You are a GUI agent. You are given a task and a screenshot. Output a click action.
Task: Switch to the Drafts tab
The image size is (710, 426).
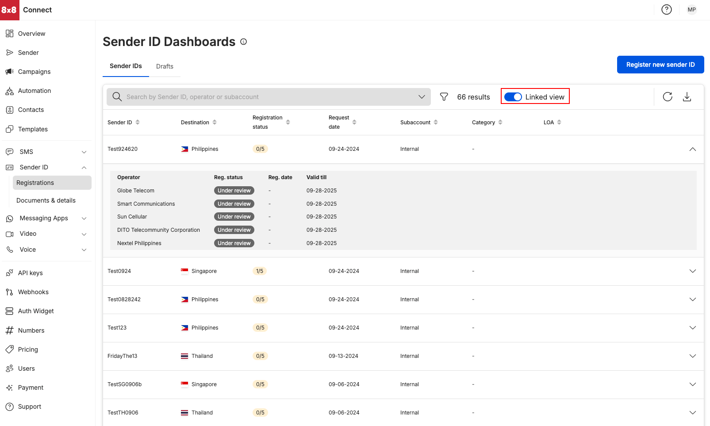tap(165, 66)
